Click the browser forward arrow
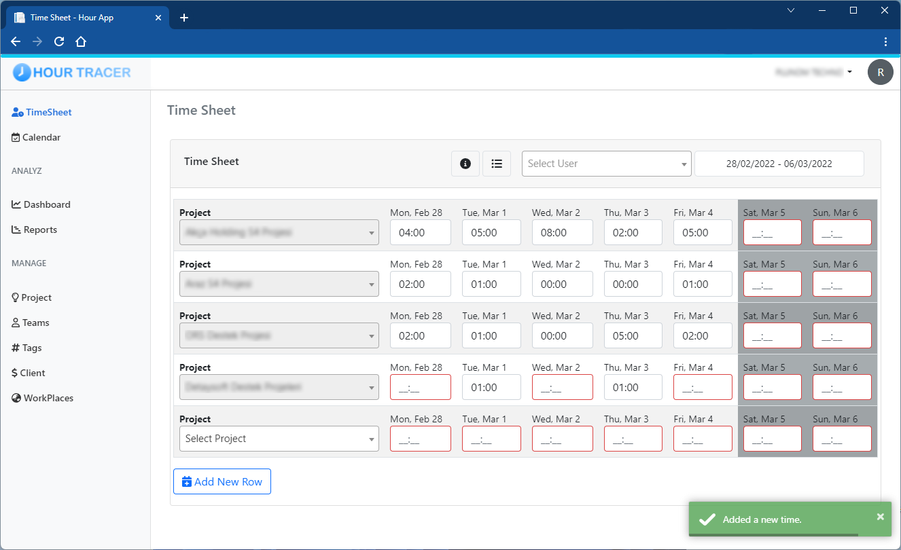 pyautogui.click(x=37, y=41)
